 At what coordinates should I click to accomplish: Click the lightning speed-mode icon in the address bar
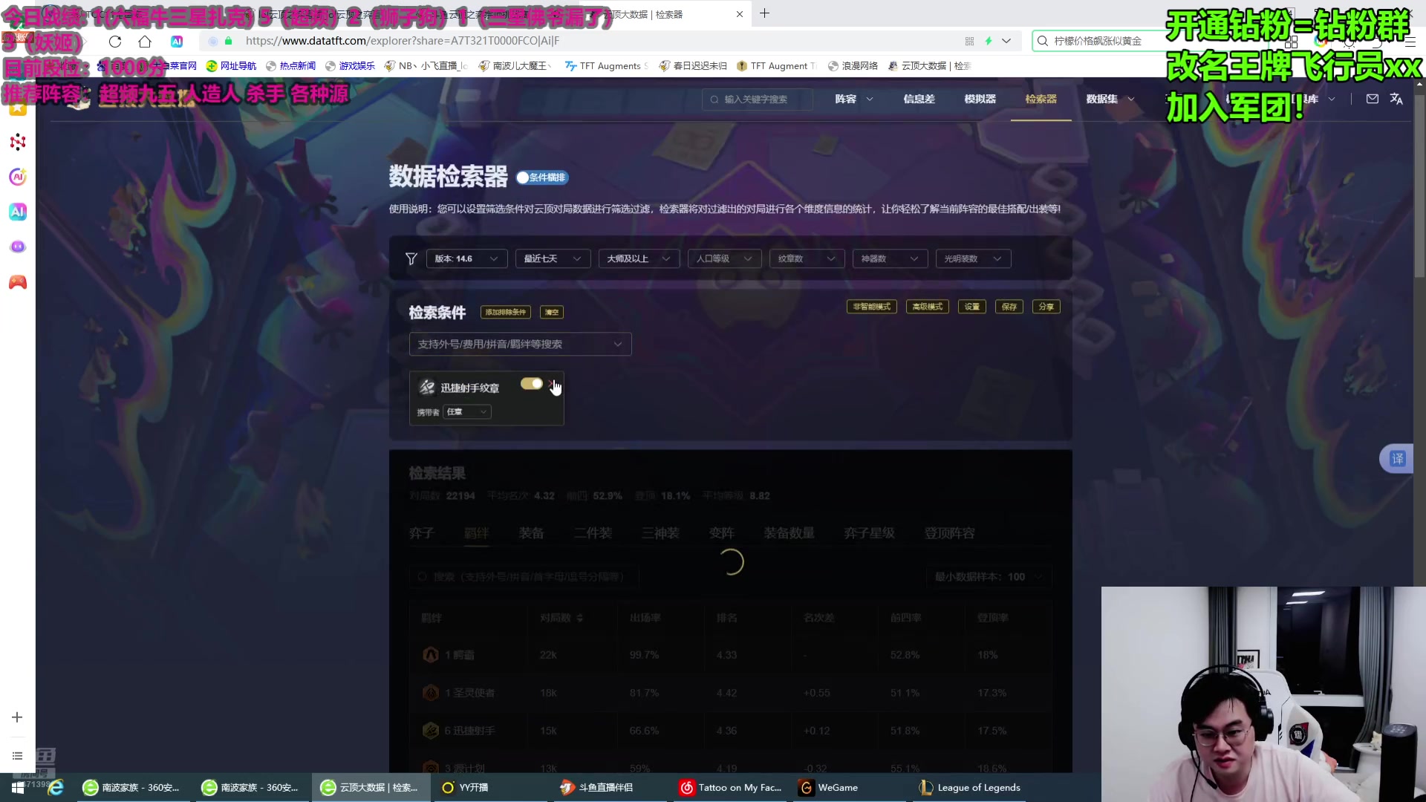click(989, 41)
